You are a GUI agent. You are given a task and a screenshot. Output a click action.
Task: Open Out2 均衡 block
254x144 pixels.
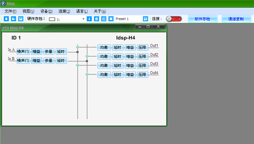pos(104,57)
